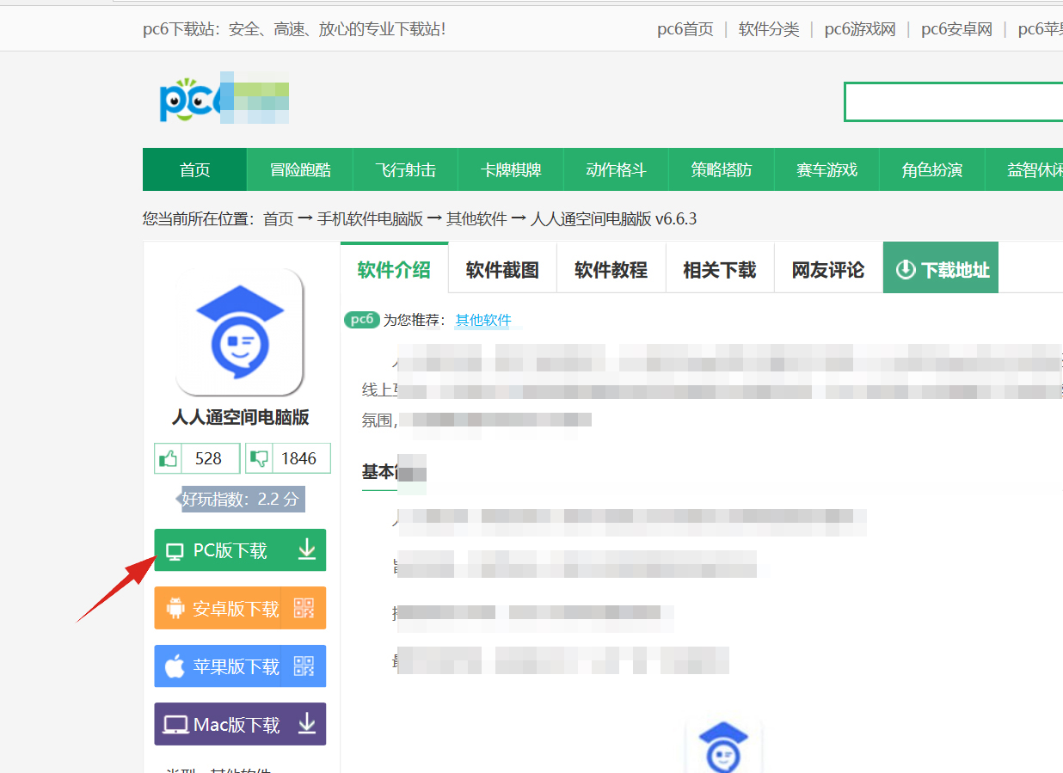Show the QR code for 安卓版下载
Viewport: 1063px width, 773px height.
304,608
